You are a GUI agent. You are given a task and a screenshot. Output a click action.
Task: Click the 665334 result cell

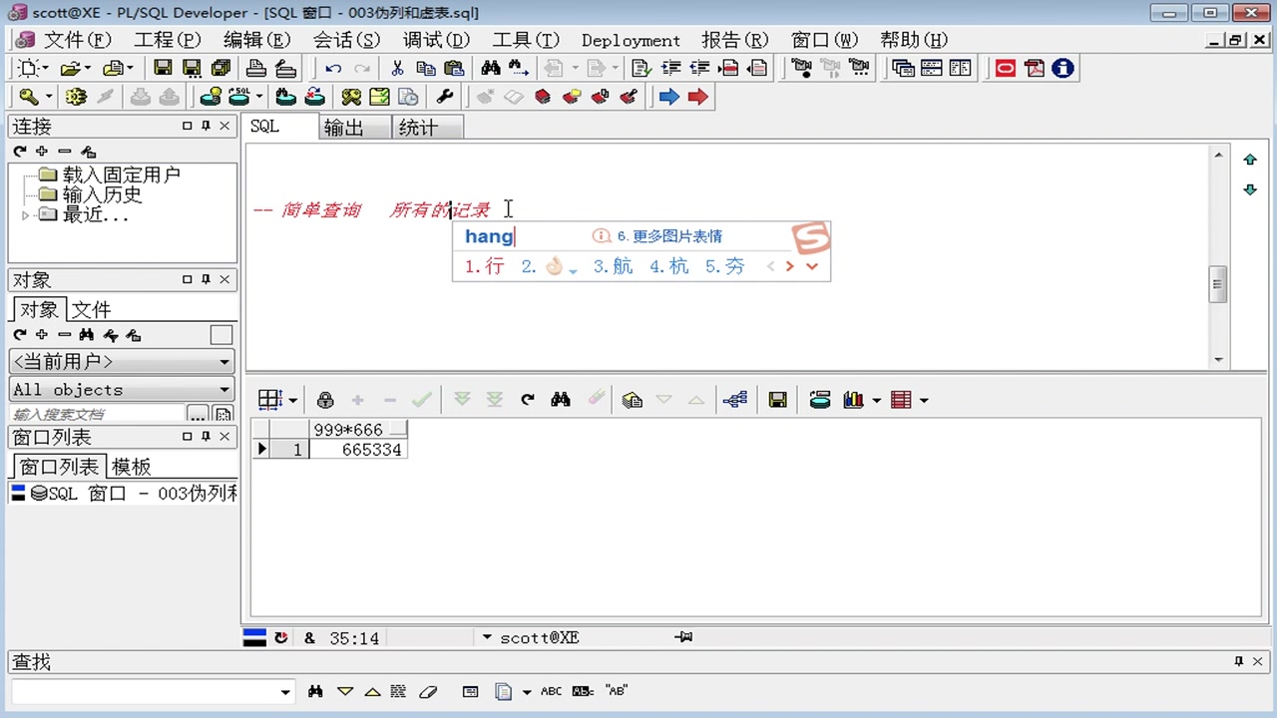pos(358,450)
